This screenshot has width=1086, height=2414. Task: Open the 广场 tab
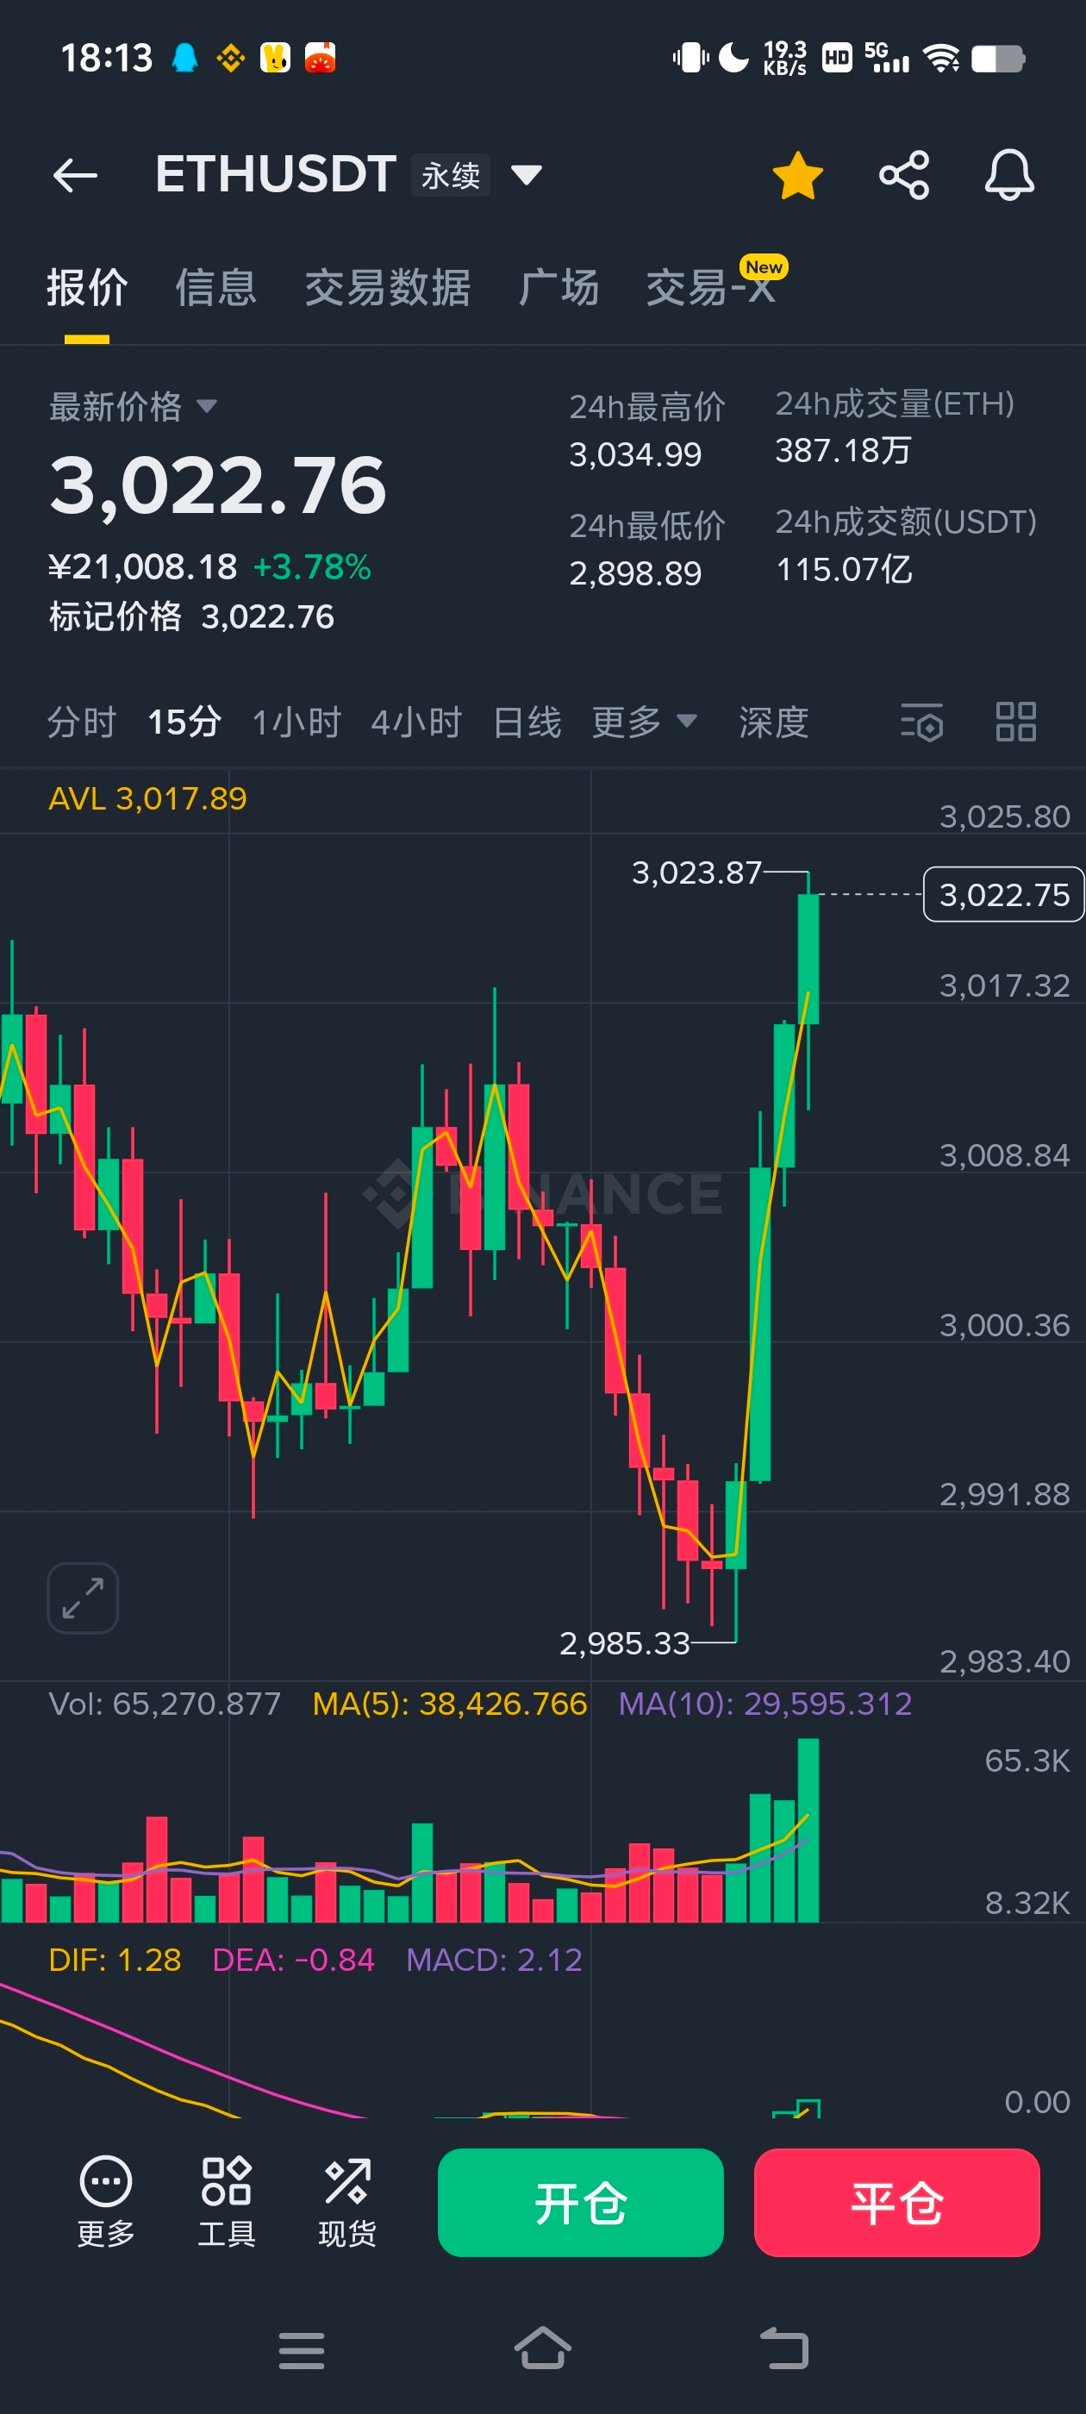click(559, 288)
